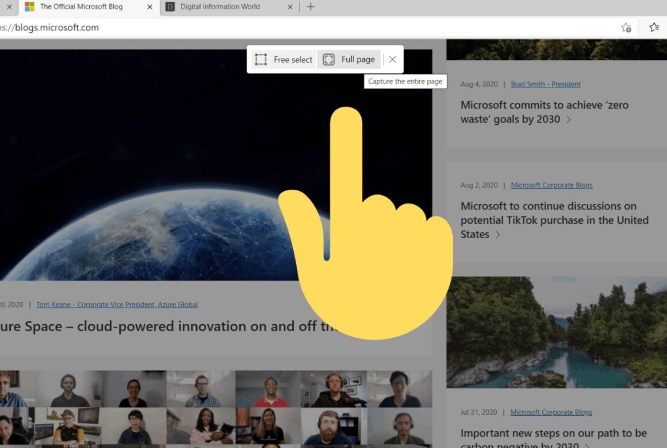Open Azure Space cloud-powered innovation headline
This screenshot has height=448, width=667.
[x=170, y=326]
